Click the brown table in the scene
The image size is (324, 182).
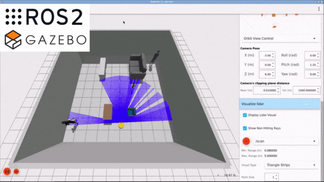[108, 112]
